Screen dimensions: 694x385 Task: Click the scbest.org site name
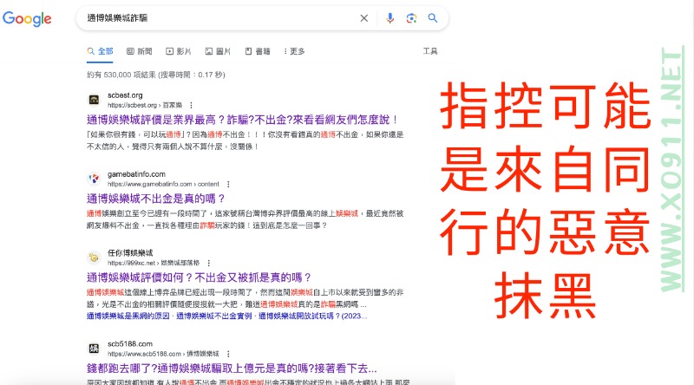(125, 95)
